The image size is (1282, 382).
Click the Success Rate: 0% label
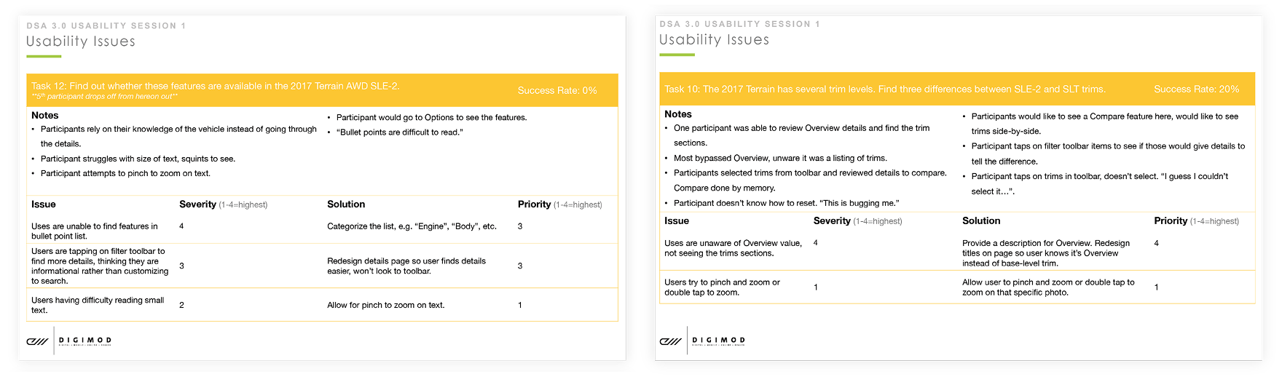point(557,90)
